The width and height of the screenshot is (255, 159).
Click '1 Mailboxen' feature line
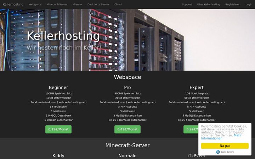(58, 111)
